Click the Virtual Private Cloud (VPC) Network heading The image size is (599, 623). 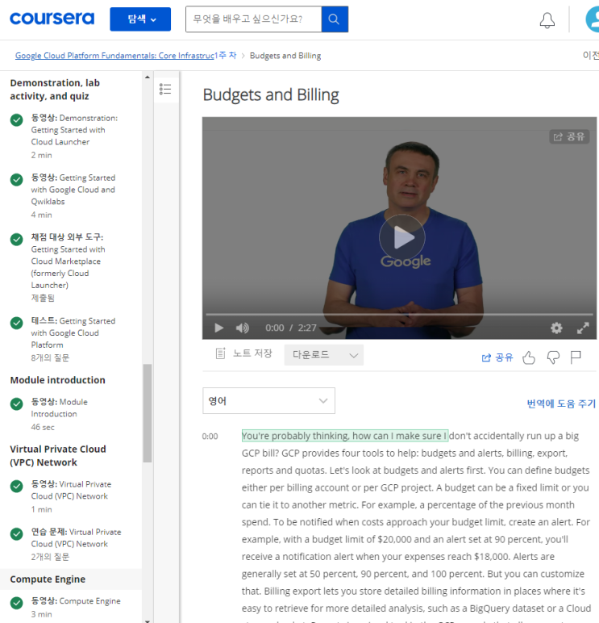[58, 456]
